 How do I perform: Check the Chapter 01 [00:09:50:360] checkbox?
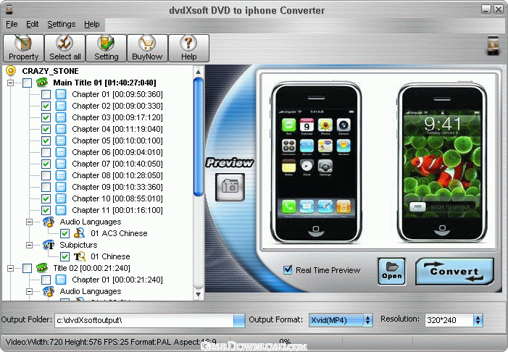tap(46, 95)
